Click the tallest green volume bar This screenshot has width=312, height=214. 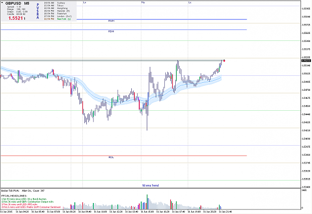point(147,202)
